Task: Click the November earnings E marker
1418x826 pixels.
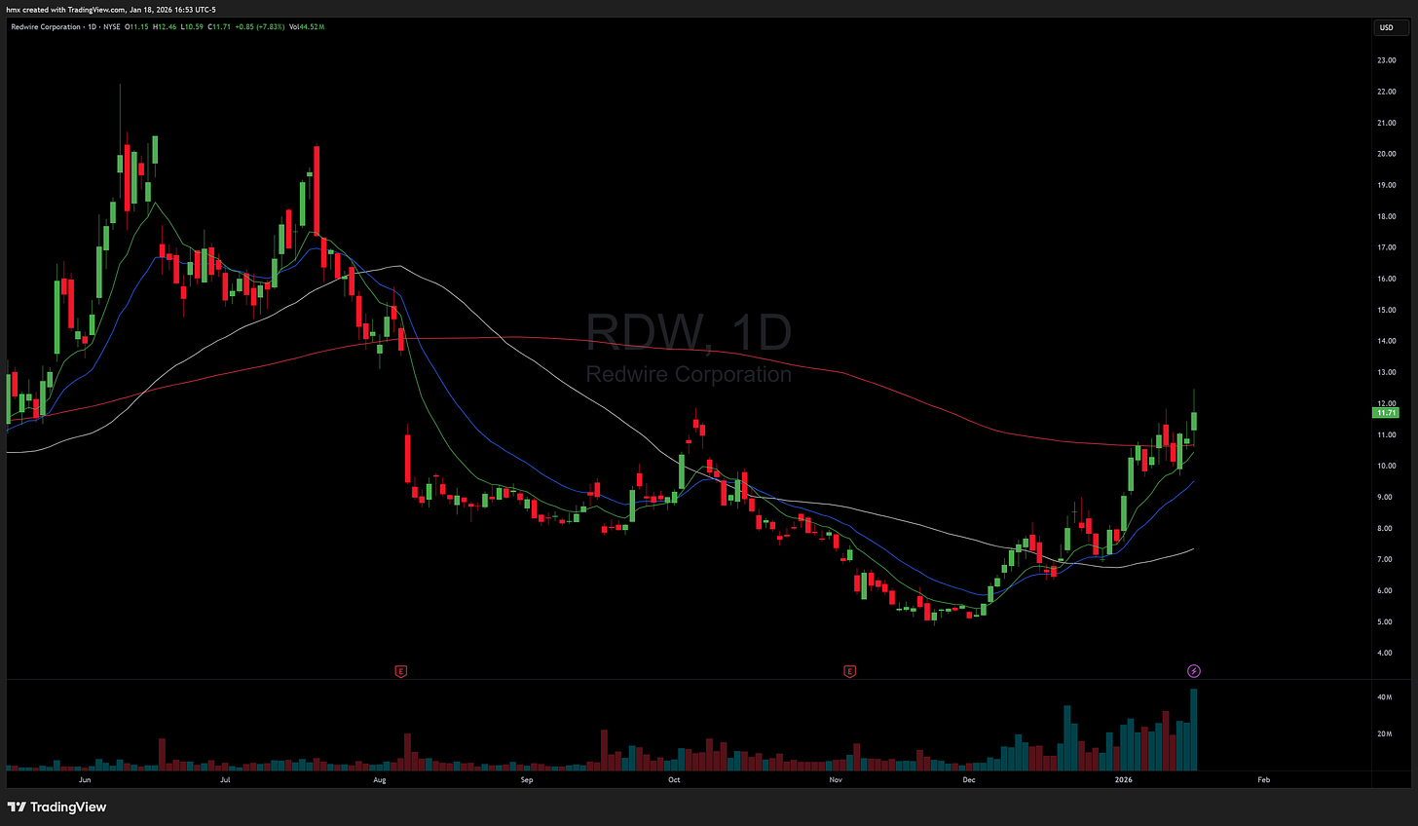Action: click(x=850, y=671)
